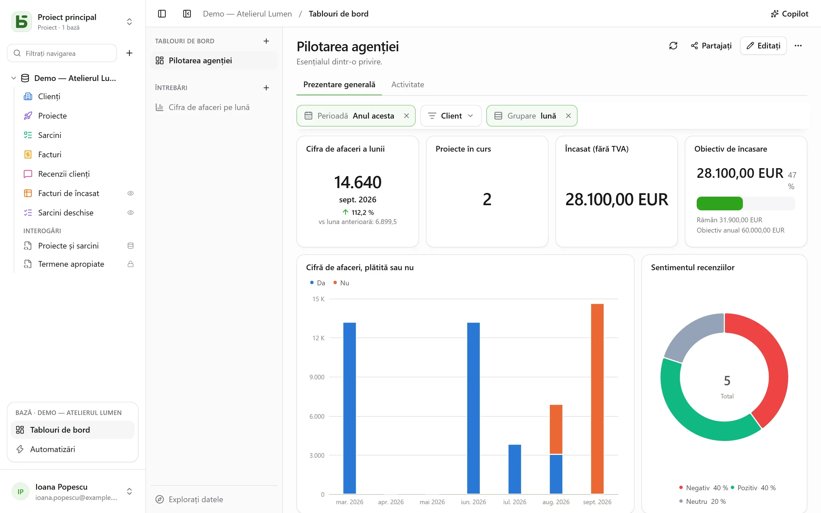Add a new question in Întrebări
Screen dimensions: 821x513
click(x=266, y=88)
